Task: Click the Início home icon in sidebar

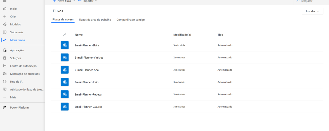Action: pyautogui.click(x=5, y=9)
